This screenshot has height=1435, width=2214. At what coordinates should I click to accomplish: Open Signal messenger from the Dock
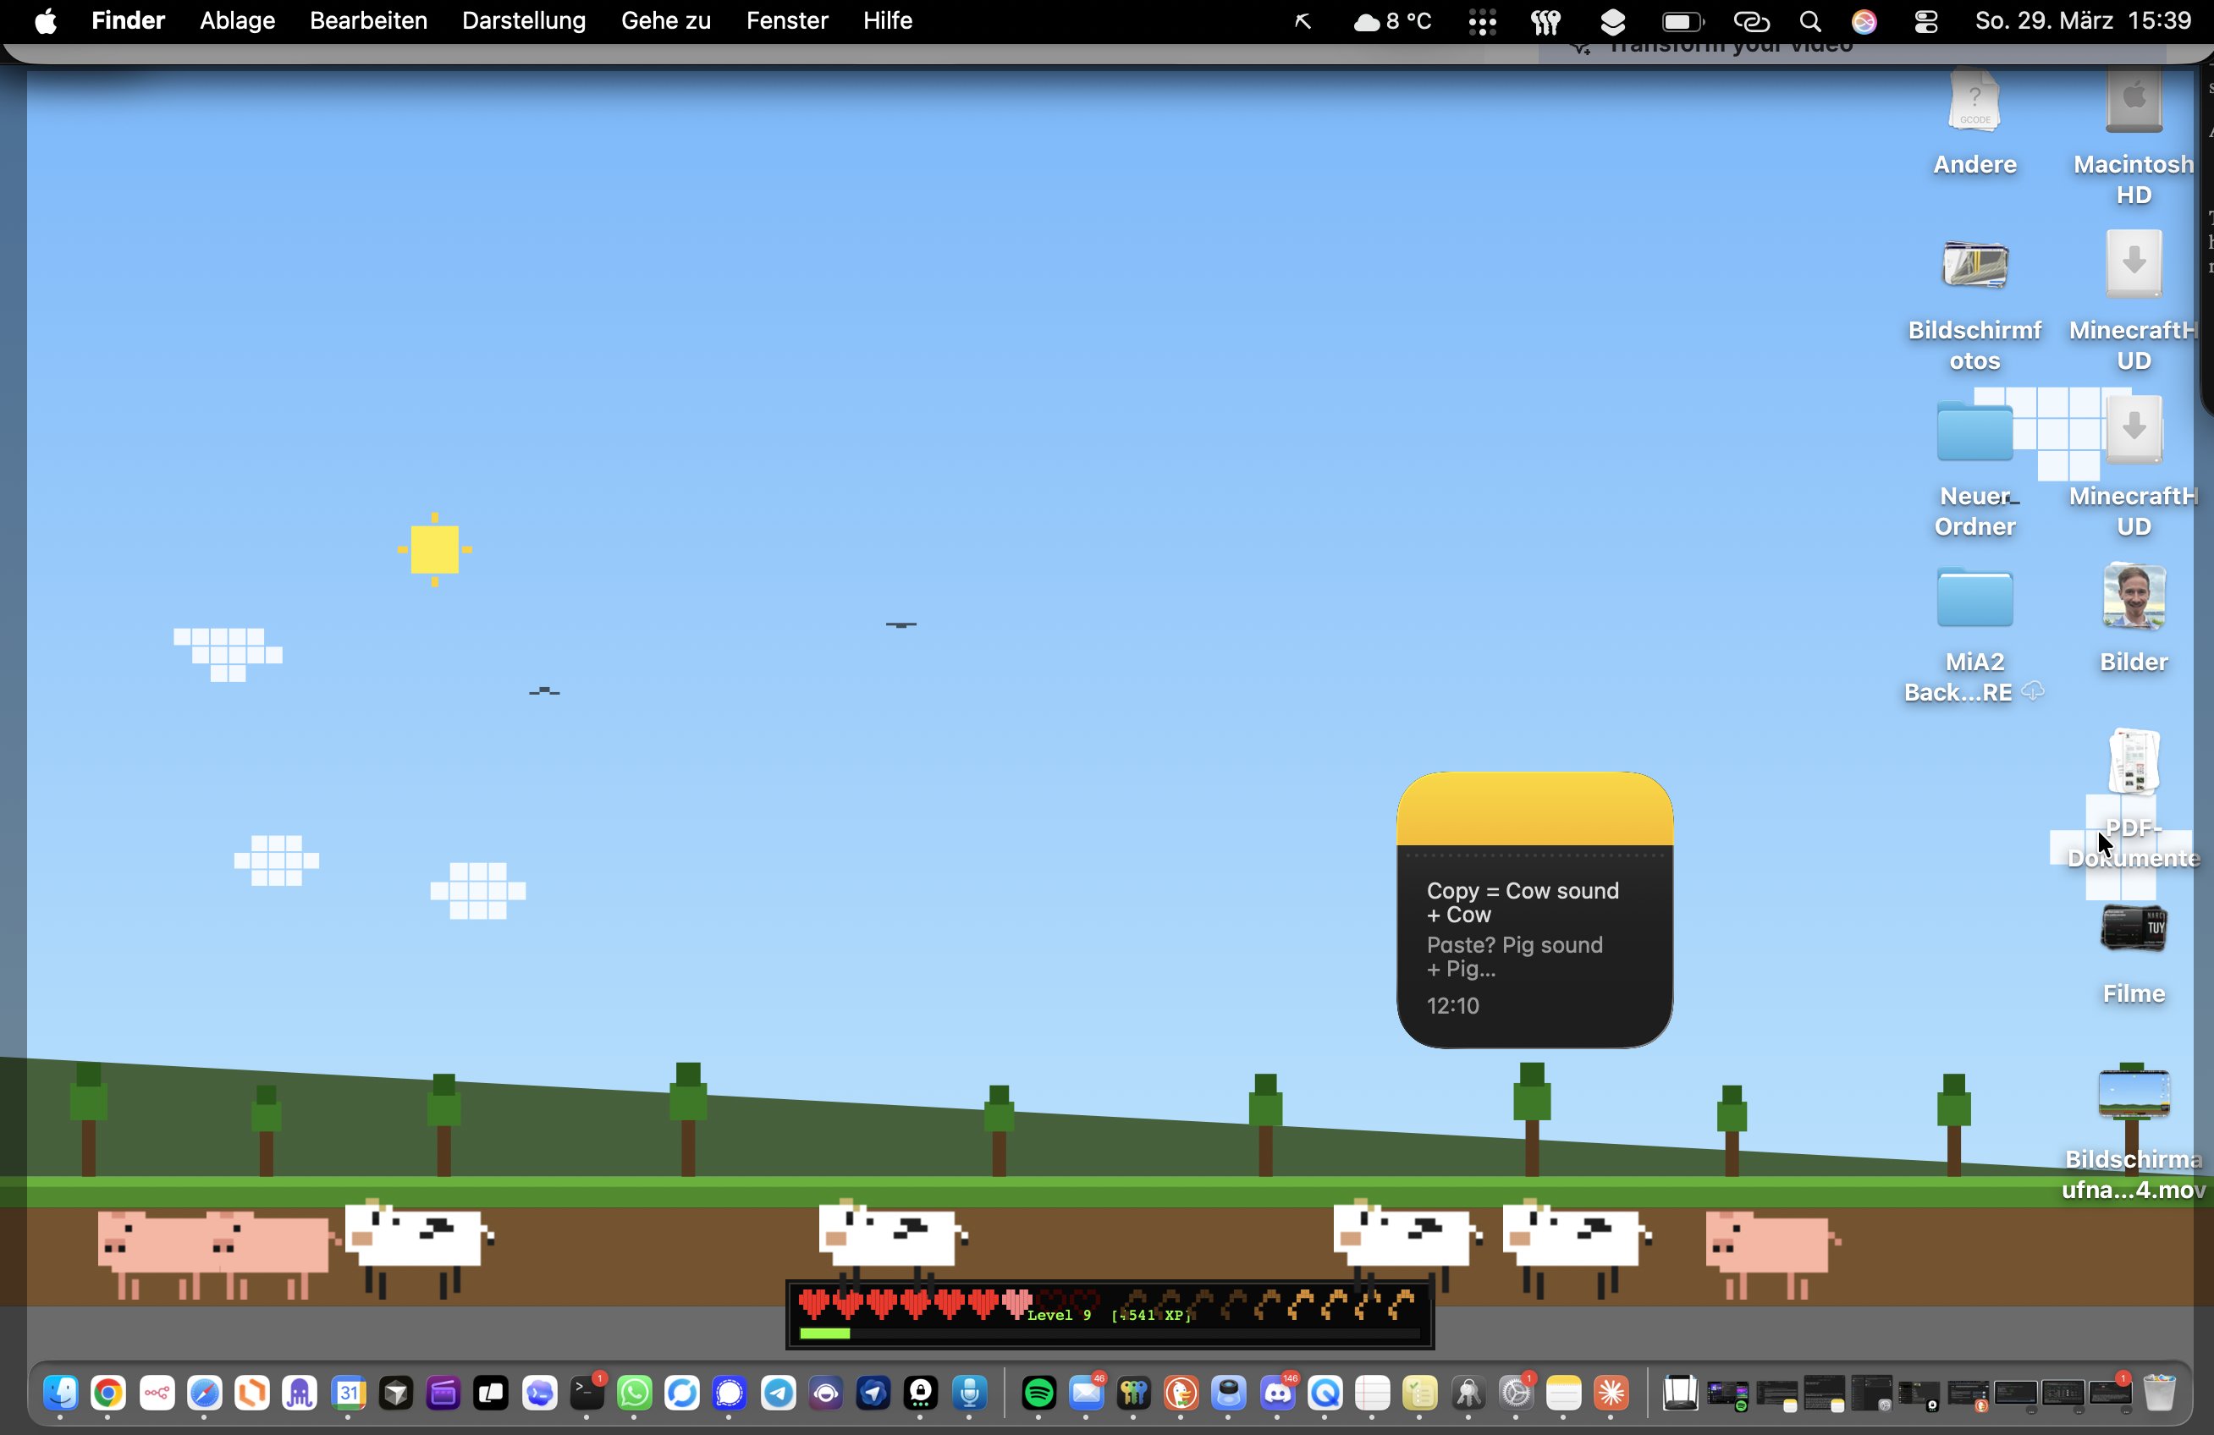click(730, 1394)
